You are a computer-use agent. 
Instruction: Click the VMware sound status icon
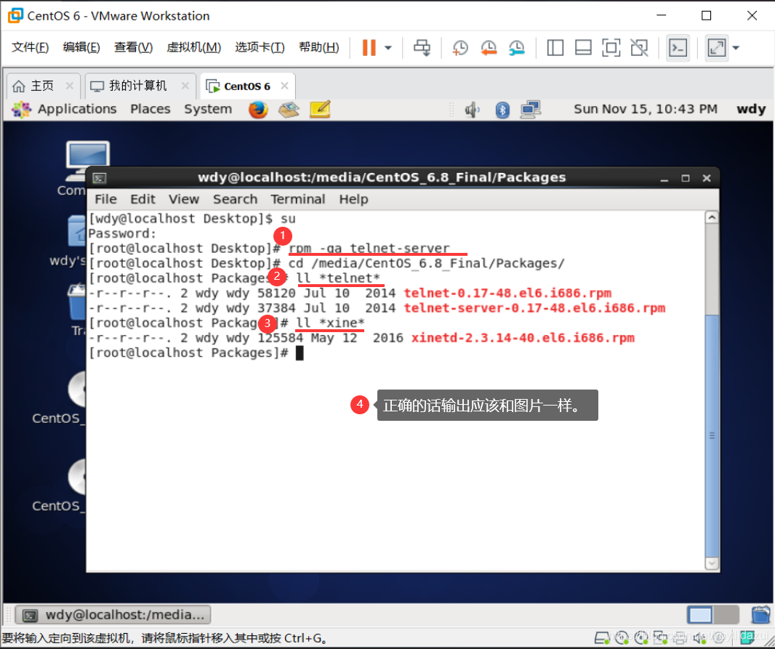tap(699, 638)
